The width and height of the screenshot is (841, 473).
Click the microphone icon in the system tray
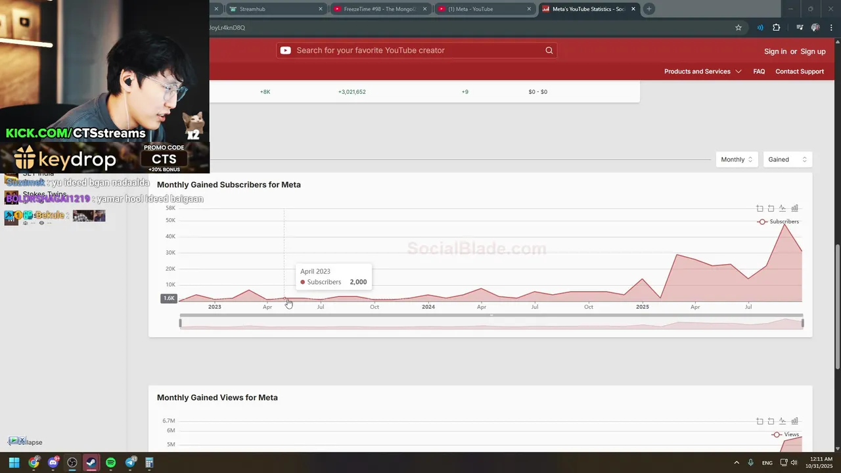[750, 462]
